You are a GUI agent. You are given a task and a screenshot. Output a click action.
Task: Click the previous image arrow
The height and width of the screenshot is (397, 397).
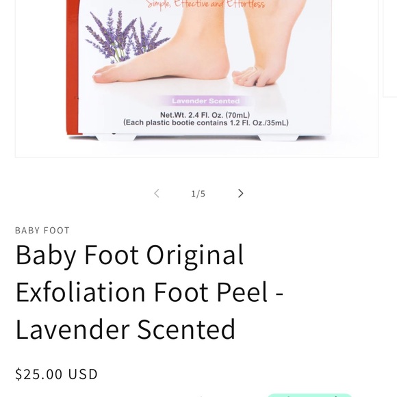point(157,194)
